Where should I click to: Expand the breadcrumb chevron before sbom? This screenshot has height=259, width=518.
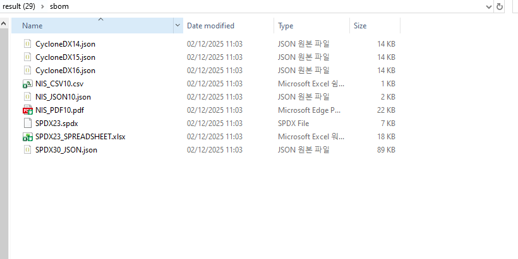[x=42, y=6]
